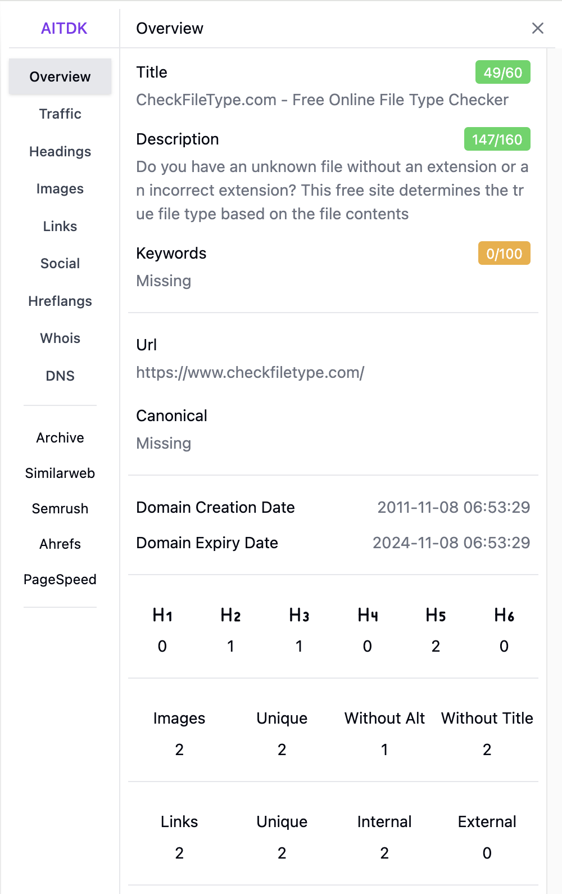Click the checkfiletype.com URL text
The height and width of the screenshot is (894, 562).
pos(250,373)
